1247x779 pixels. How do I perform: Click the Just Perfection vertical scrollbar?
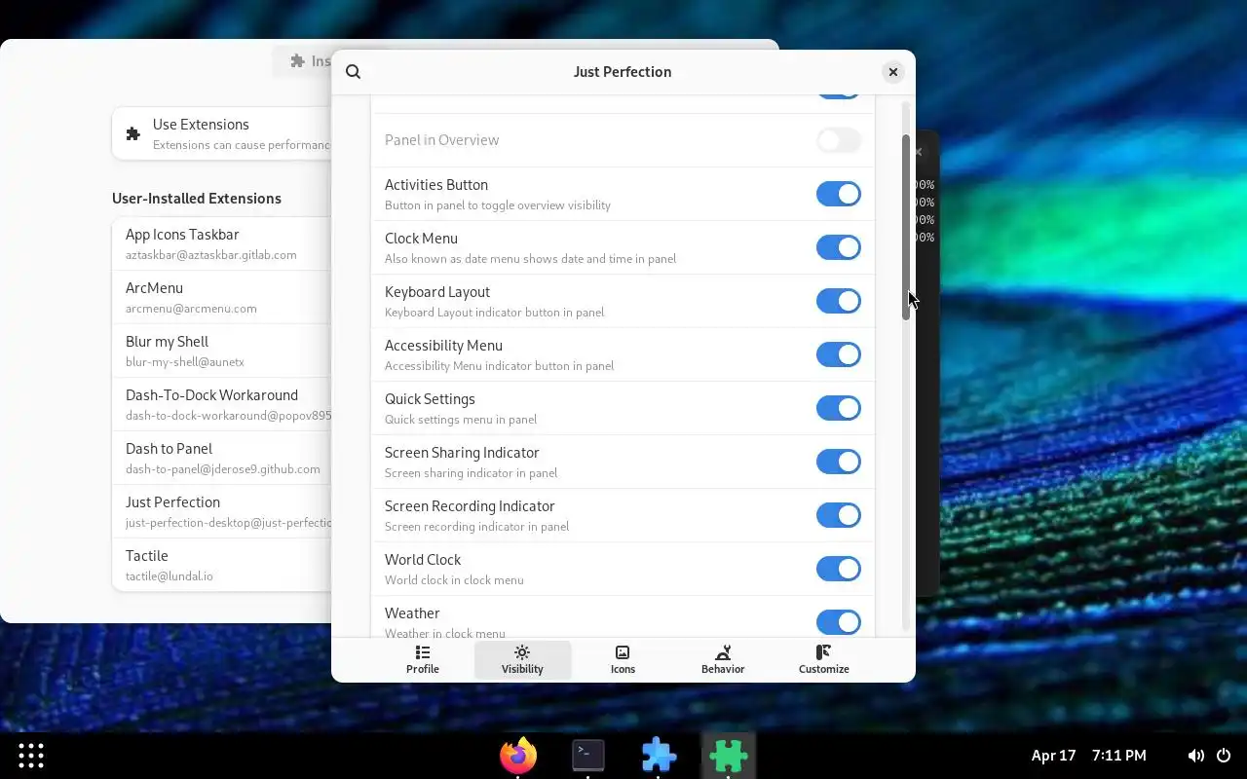click(906, 228)
